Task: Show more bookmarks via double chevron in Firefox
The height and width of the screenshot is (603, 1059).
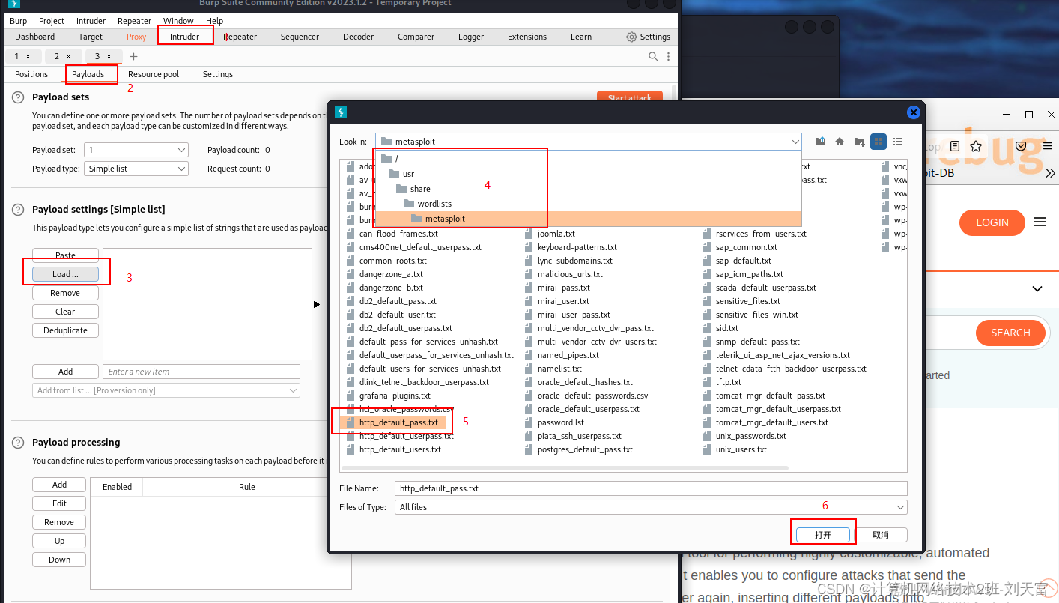Action: tap(1050, 173)
